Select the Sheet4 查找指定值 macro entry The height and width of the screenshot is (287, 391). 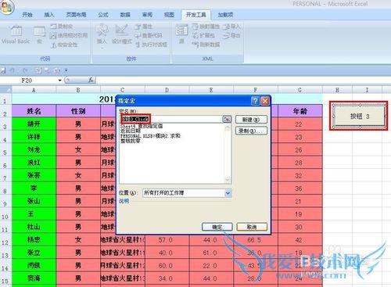point(142,126)
